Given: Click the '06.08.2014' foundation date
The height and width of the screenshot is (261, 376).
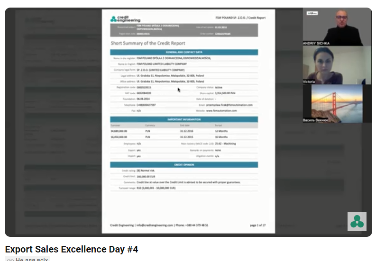Looking at the screenshot, I should coord(143,99).
